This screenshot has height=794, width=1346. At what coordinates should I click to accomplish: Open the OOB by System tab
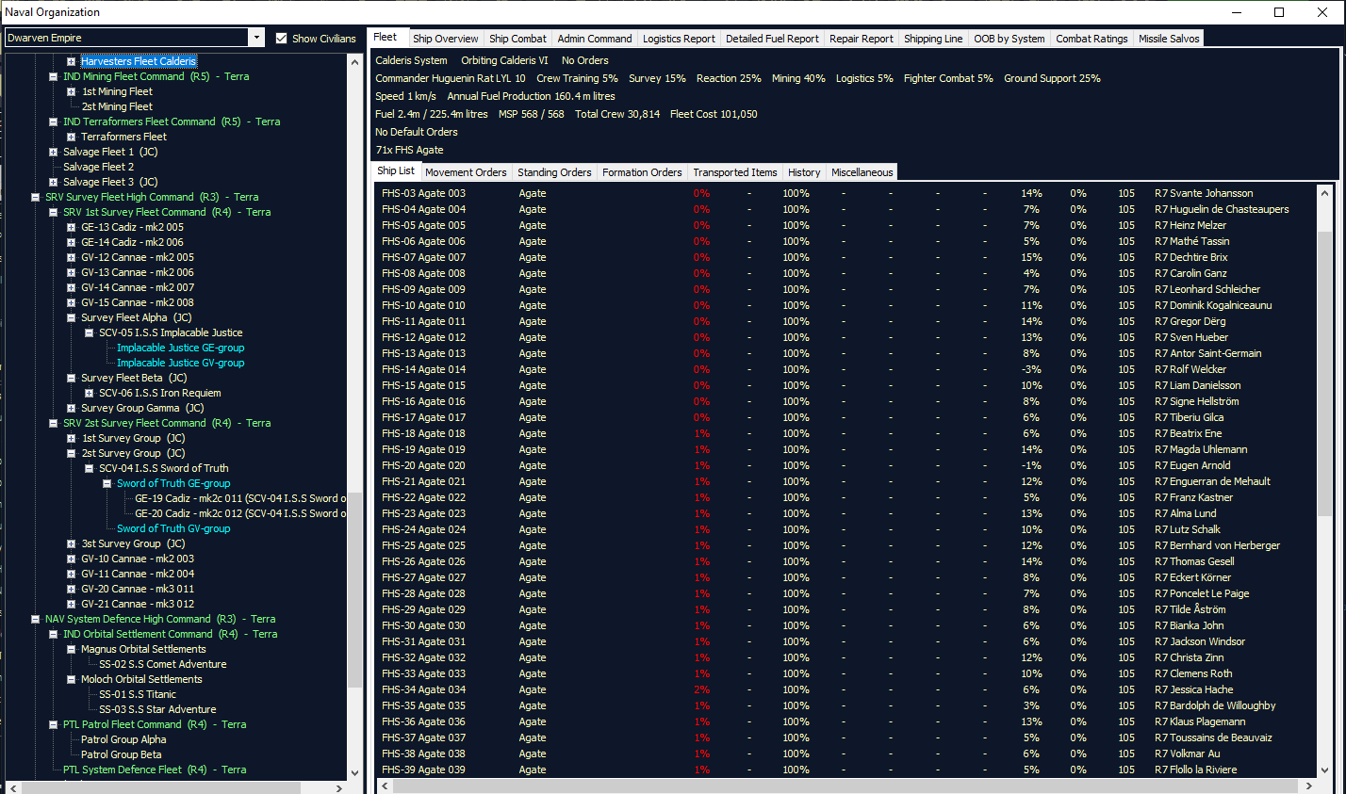point(1009,39)
